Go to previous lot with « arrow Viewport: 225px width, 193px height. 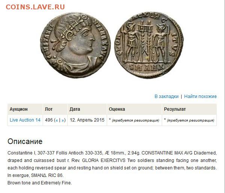57,120
